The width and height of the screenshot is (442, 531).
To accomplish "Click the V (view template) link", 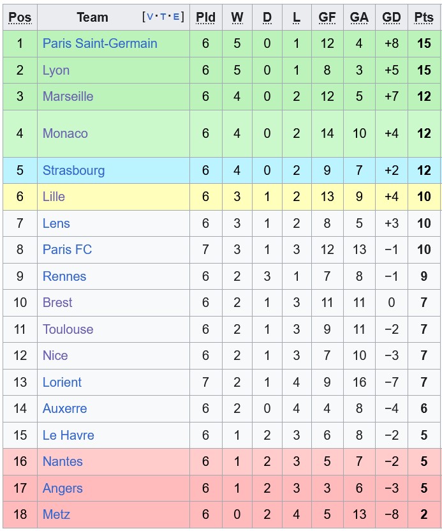I will pyautogui.click(x=151, y=17).
